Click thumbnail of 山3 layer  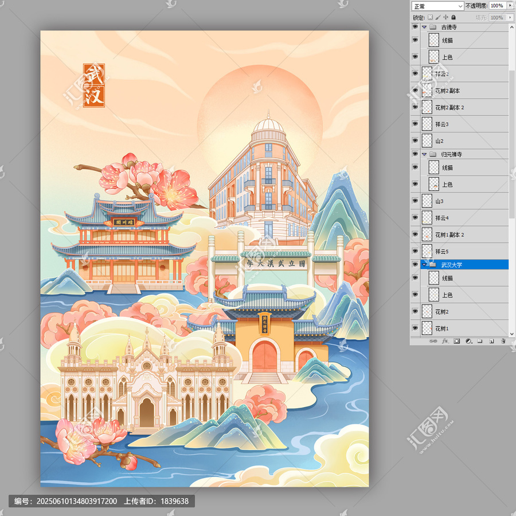pyautogui.click(x=427, y=201)
